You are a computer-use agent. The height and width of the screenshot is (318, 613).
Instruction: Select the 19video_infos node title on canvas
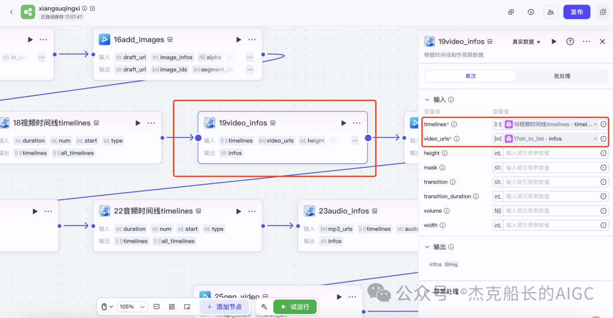(x=243, y=123)
